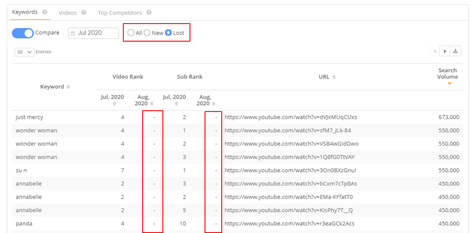Select the New radio button
This screenshot has width=471, height=233.
click(x=147, y=33)
